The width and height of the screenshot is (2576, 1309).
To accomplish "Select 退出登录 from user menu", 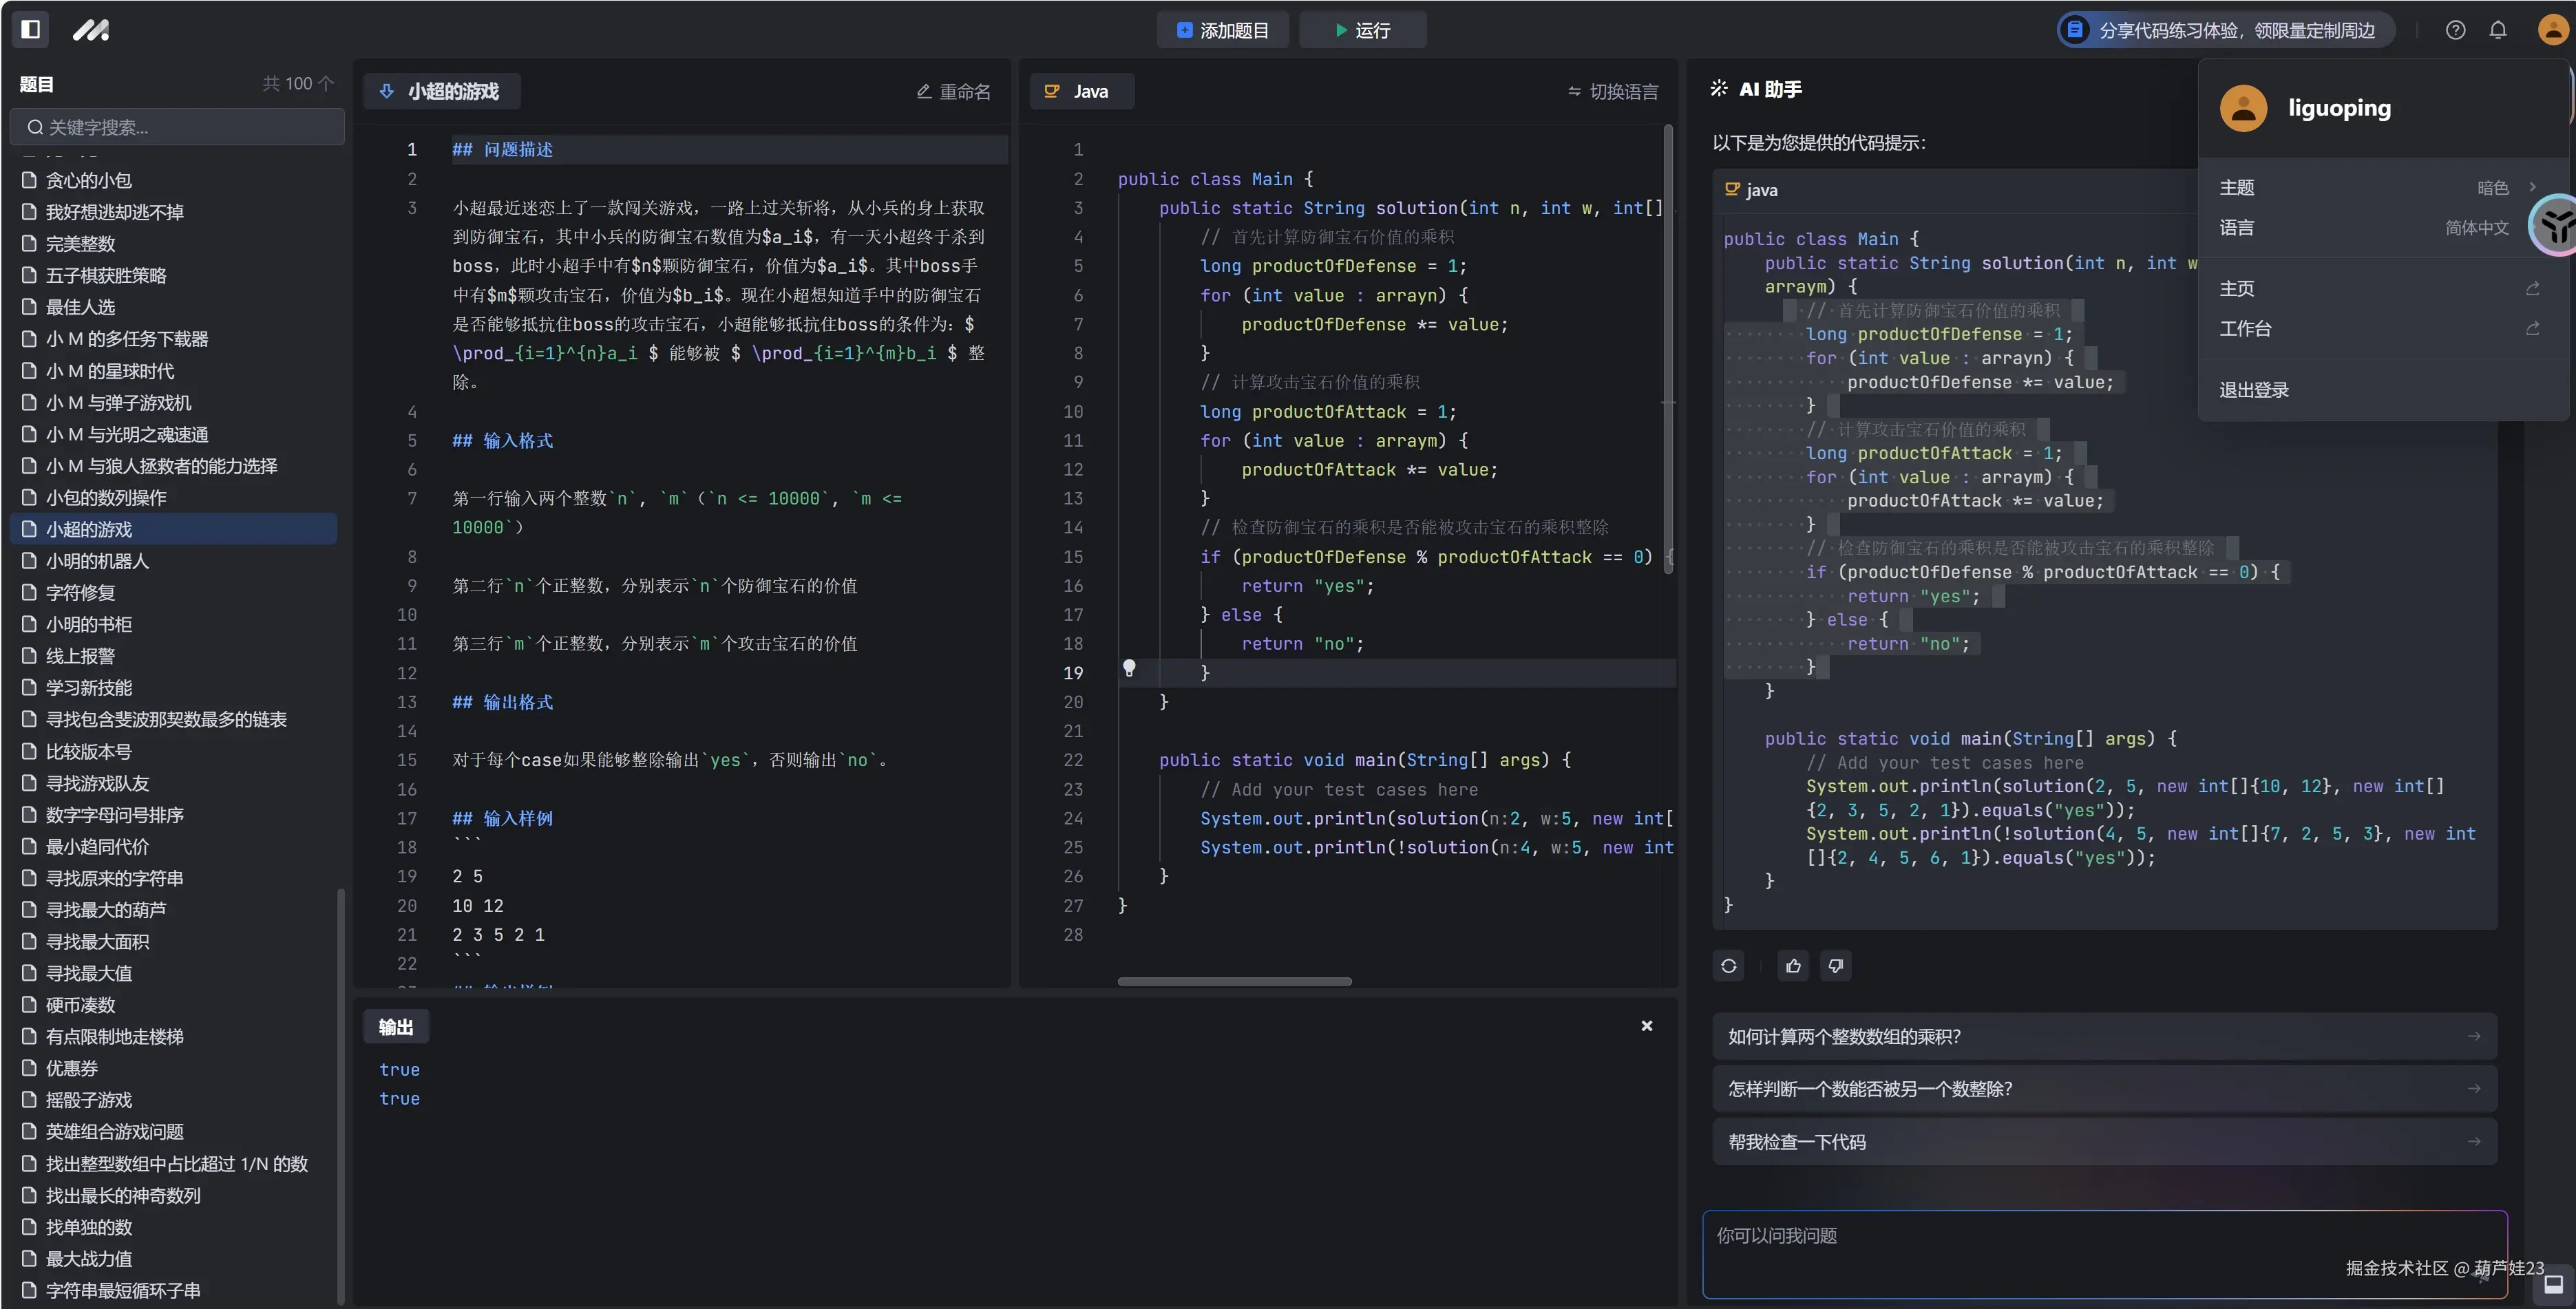I will tap(2254, 390).
